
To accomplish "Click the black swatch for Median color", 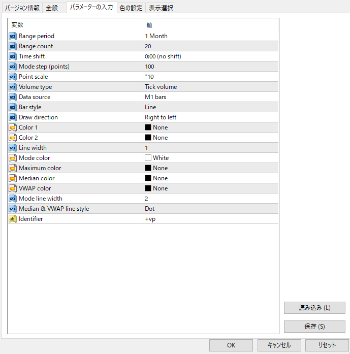I will [x=148, y=178].
